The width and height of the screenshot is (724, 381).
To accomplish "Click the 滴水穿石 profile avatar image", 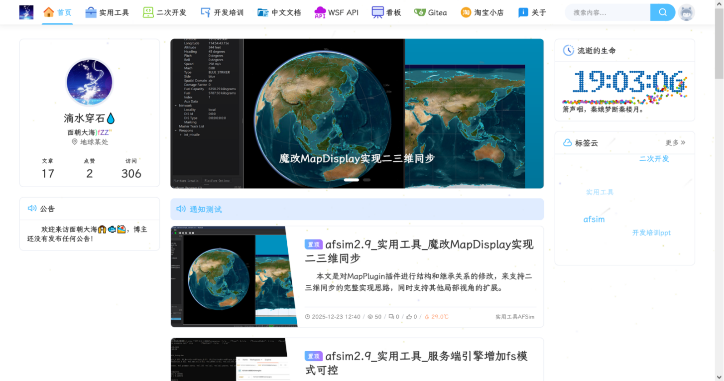I will pos(90,83).
